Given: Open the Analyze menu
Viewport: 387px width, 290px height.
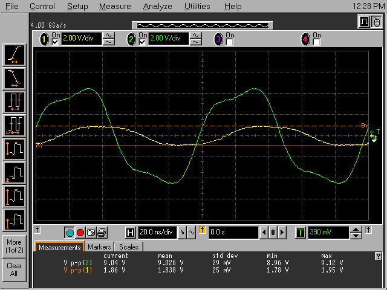Looking at the screenshot, I should coord(157,6).
